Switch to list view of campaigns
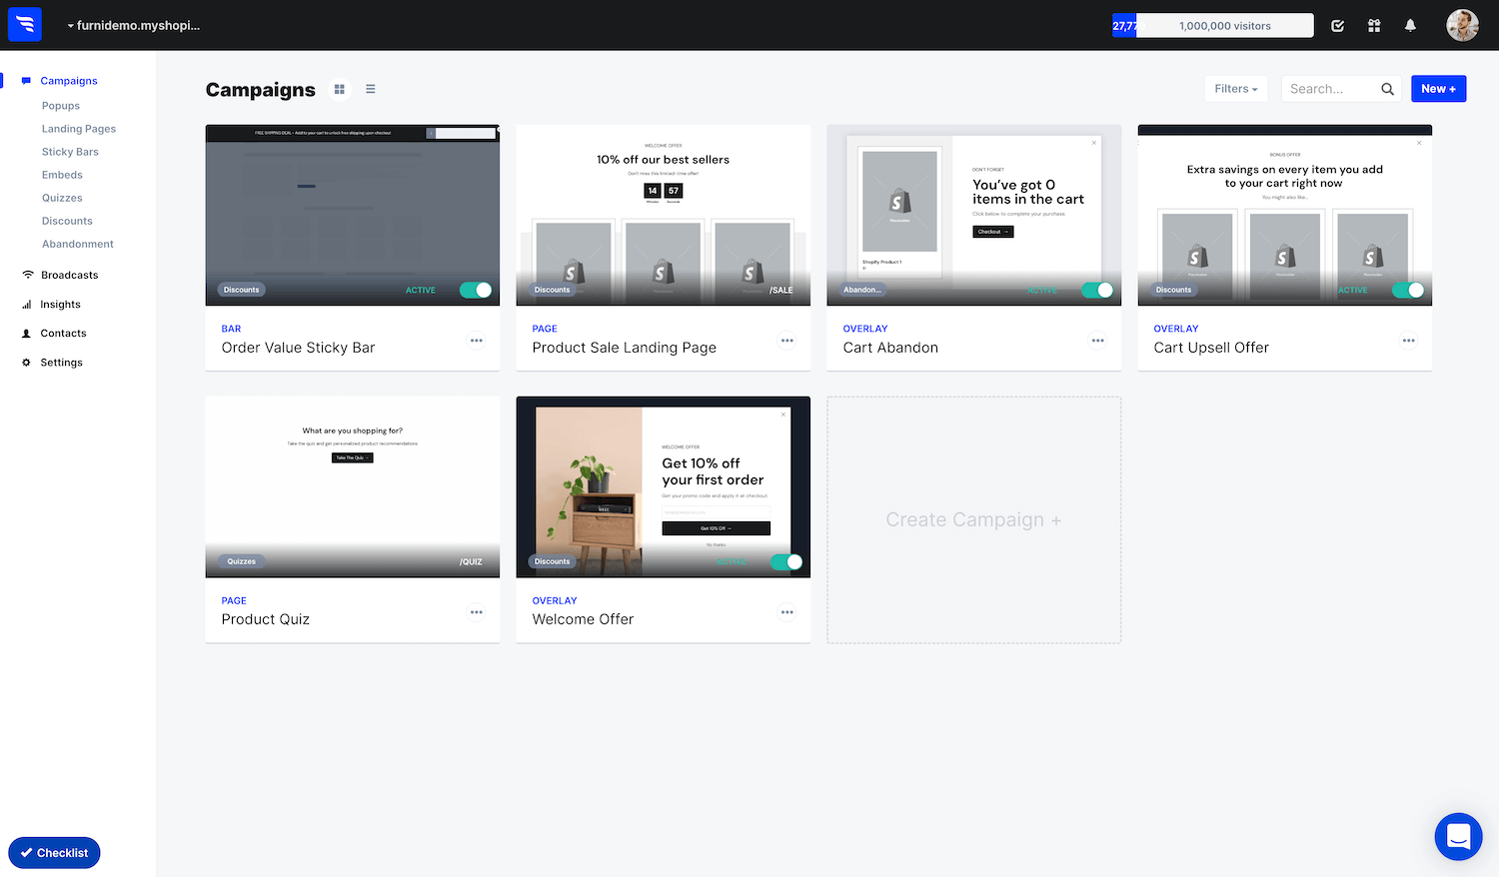Viewport: 1499px width, 877px height. [x=370, y=89]
